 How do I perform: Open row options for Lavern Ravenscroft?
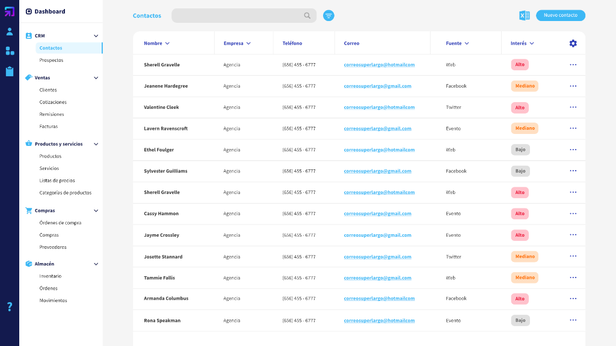coord(573,129)
